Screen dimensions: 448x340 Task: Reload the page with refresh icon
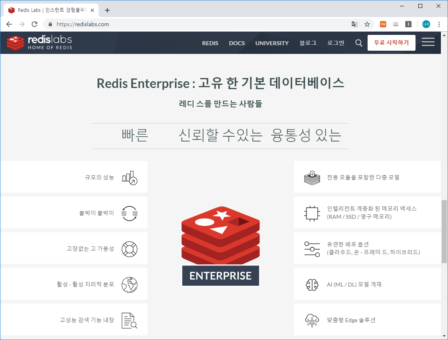(34, 24)
